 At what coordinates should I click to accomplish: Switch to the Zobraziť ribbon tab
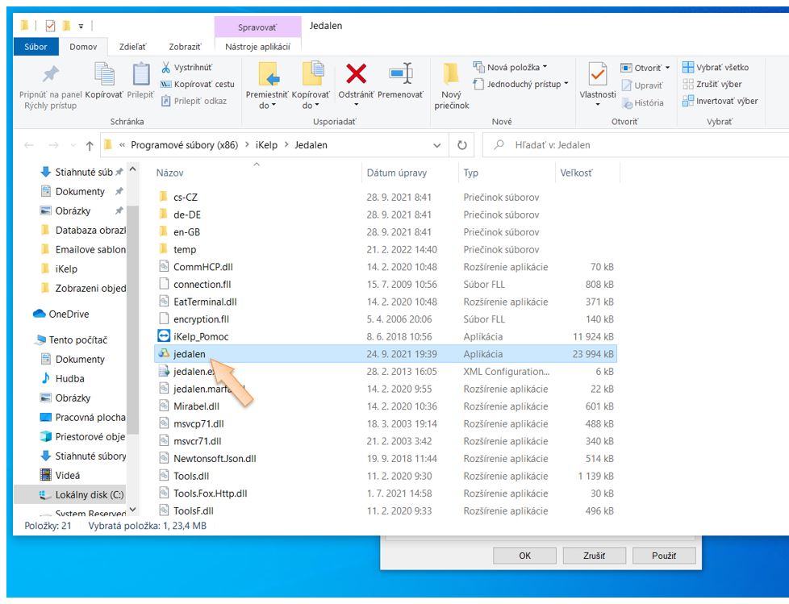185,47
